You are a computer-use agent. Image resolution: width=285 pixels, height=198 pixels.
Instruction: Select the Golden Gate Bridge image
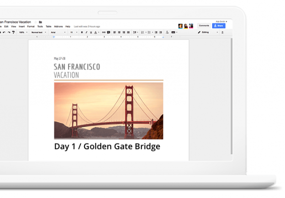click(109, 111)
